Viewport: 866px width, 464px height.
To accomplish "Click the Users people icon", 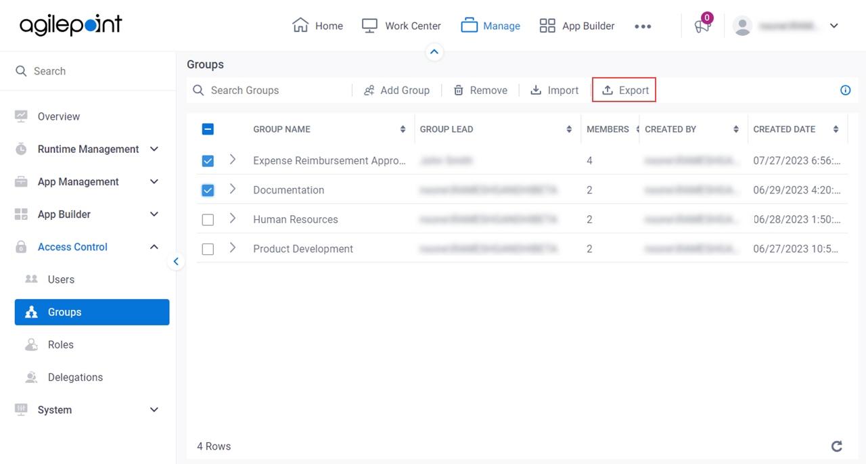I will 31,279.
